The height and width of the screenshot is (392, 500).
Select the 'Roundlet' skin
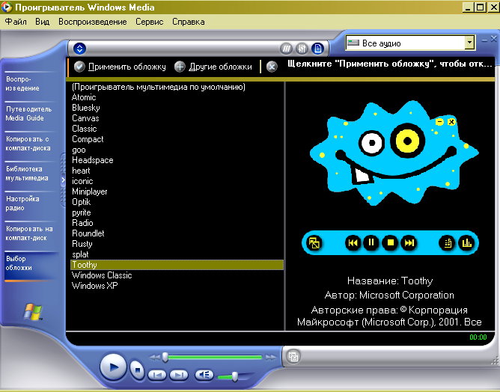pyautogui.click(x=177, y=233)
